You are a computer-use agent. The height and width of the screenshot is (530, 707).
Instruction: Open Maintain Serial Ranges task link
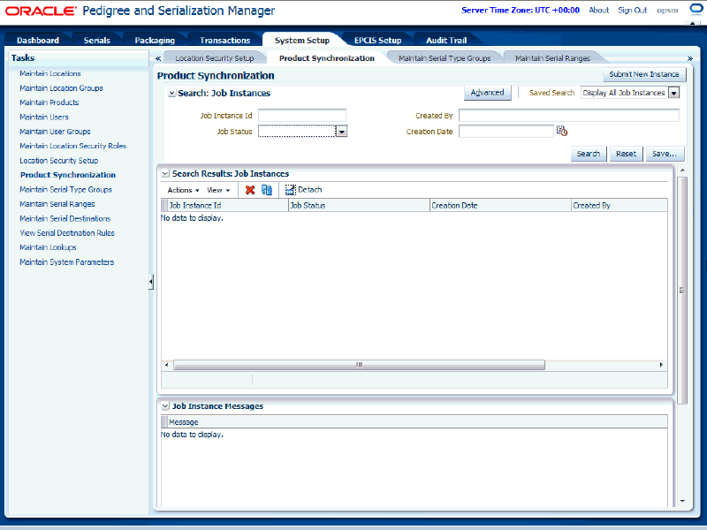coord(57,204)
